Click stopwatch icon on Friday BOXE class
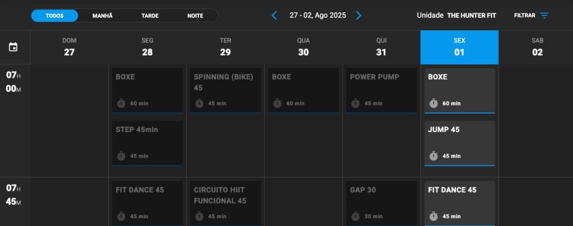This screenshot has height=226, width=573. click(x=434, y=103)
